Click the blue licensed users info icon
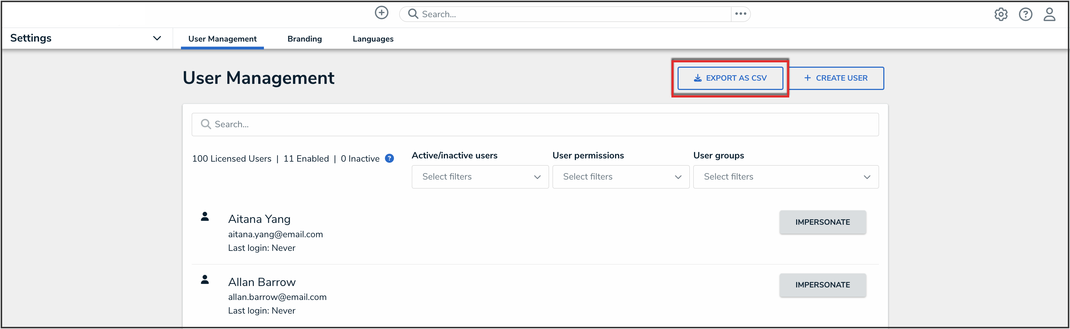Image resolution: width=1070 pixels, height=329 pixels. pyautogui.click(x=389, y=158)
